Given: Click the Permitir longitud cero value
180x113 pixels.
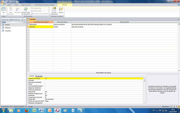Looking at the screenshot, I should point(94,93).
